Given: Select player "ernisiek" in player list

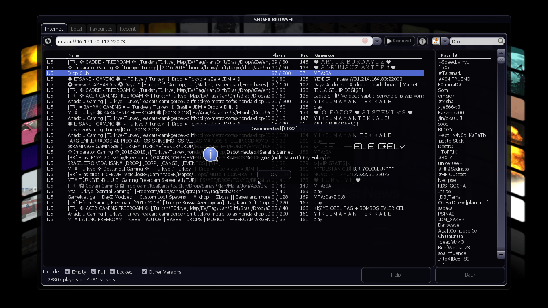Looking at the screenshot, I should tap(446, 96).
